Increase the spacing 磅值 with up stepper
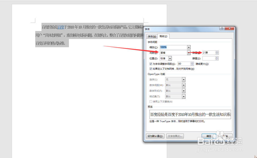 pyautogui.click(x=217, y=52)
